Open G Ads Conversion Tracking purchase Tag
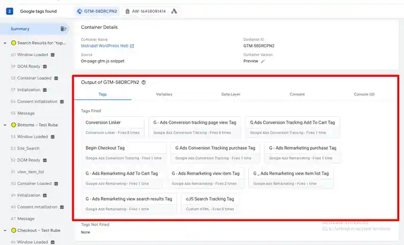This screenshot has height=245, width=404. (x=215, y=153)
